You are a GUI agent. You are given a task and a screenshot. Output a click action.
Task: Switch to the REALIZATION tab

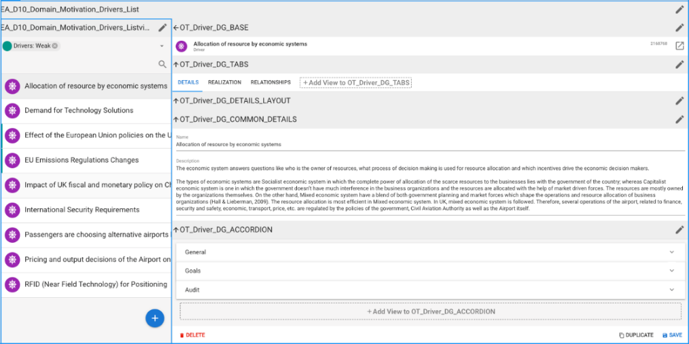pos(224,82)
